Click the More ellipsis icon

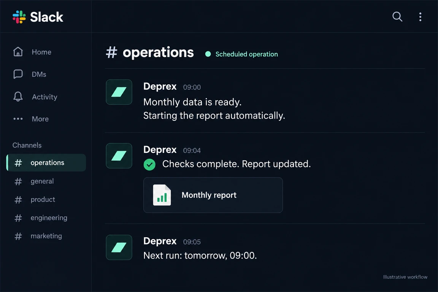point(18,119)
